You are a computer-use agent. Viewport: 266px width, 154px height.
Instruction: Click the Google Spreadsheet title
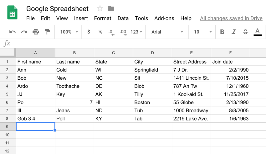[57, 9]
